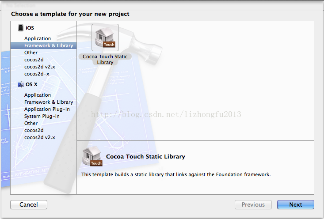
Task: Select cocos2d v2.x under OS X
Action: [x=39, y=137]
